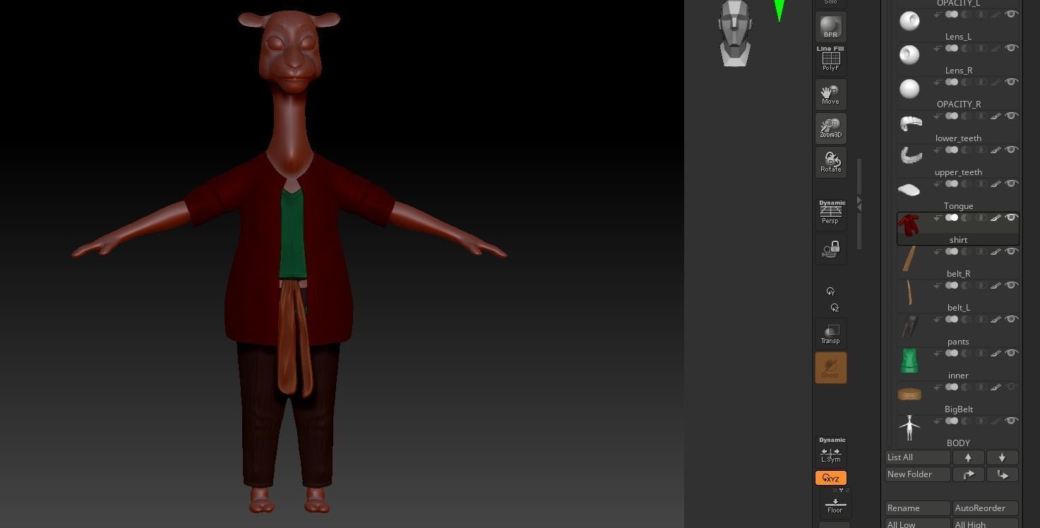Select the BigBelt subtool thumbnail
Screen dimensions: 1040x528
[x=909, y=394]
